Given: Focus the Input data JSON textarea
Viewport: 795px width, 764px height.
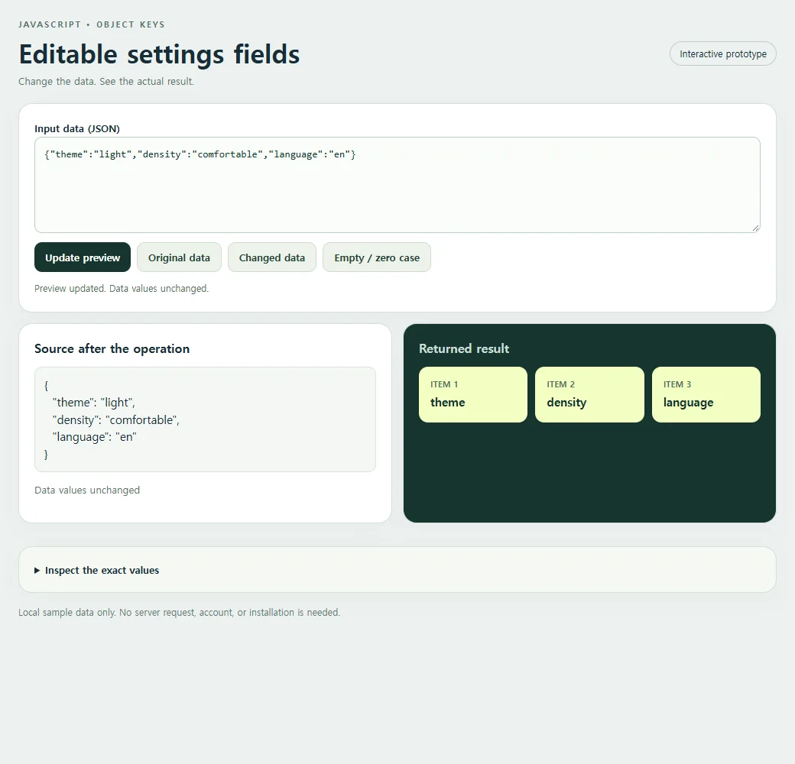Looking at the screenshot, I should coord(397,185).
